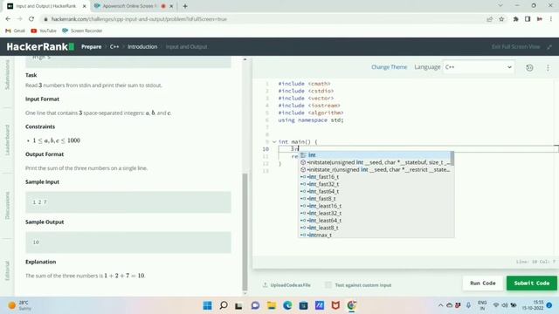Screen dimensions: 559x314
Task: Open tab search chevron in title bar
Action: point(500,6)
